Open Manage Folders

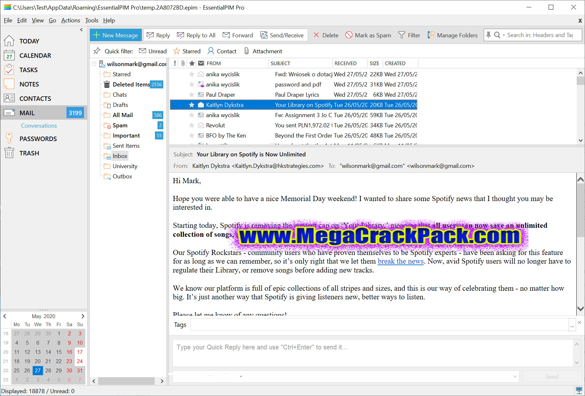(453, 35)
